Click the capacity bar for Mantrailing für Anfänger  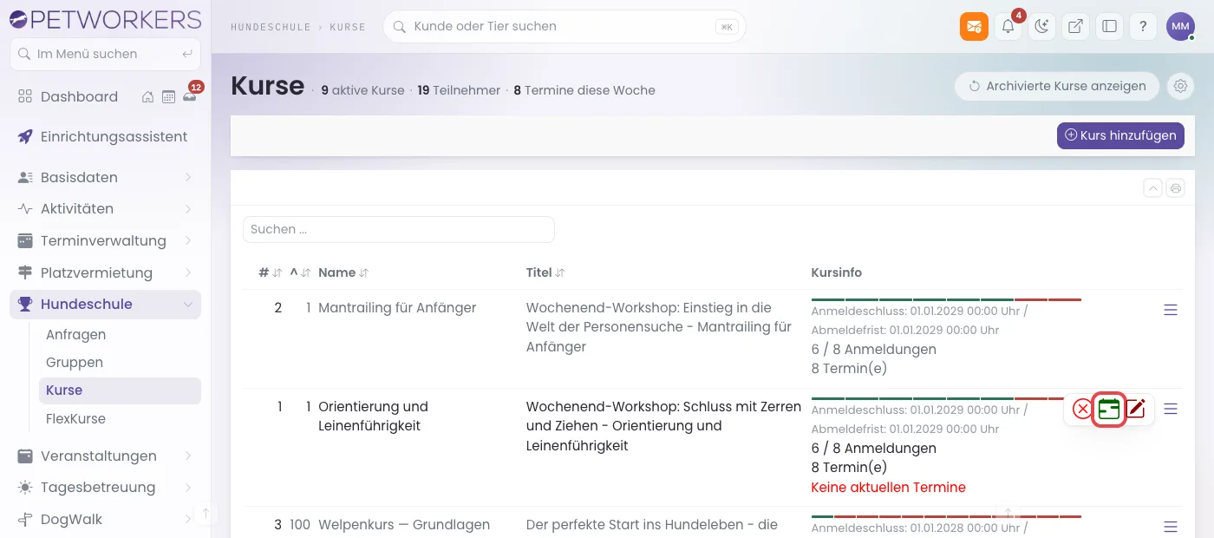click(946, 299)
